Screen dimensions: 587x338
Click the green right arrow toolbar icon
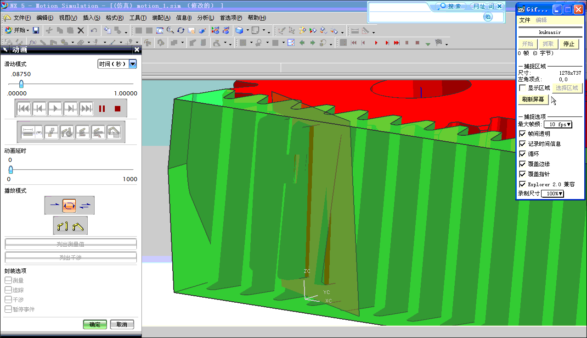pyautogui.click(x=312, y=43)
